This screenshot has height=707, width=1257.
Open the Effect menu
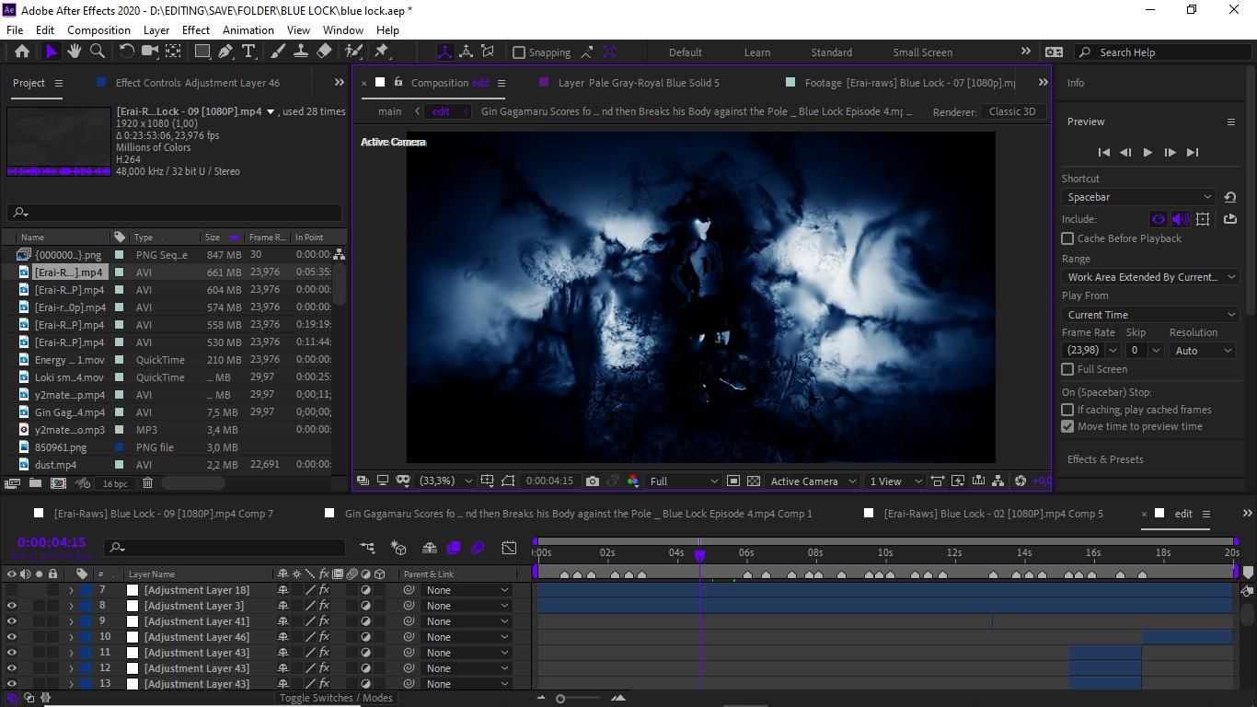click(x=195, y=29)
